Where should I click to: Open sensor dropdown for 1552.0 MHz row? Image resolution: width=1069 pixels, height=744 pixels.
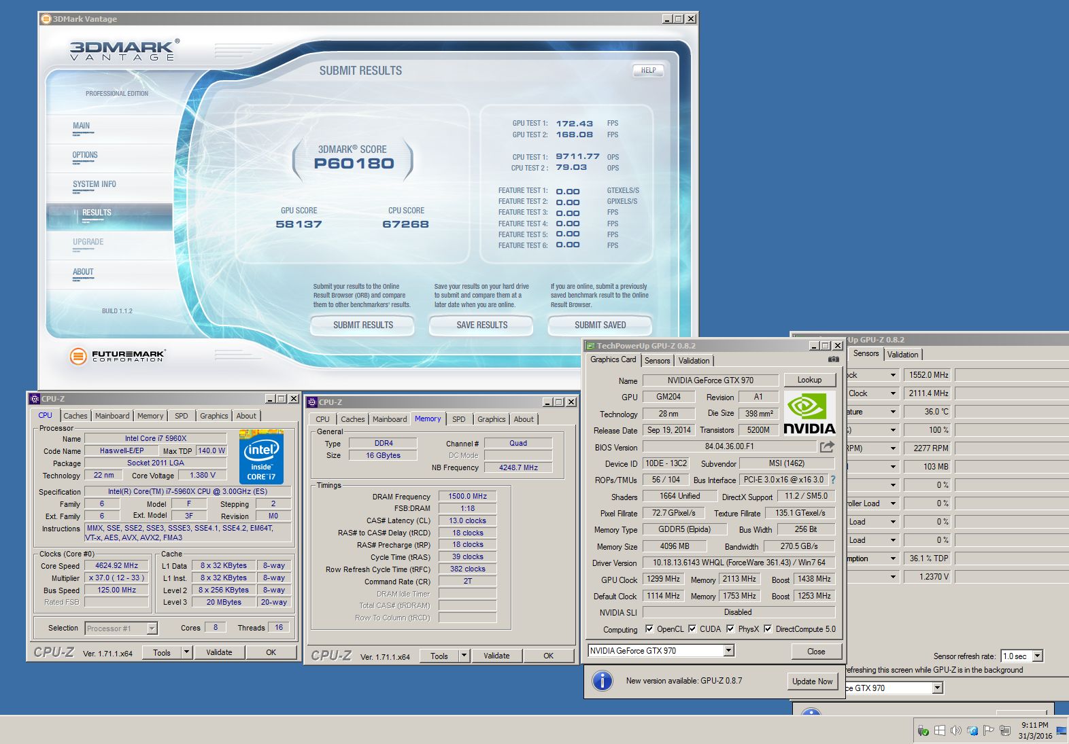pos(893,375)
